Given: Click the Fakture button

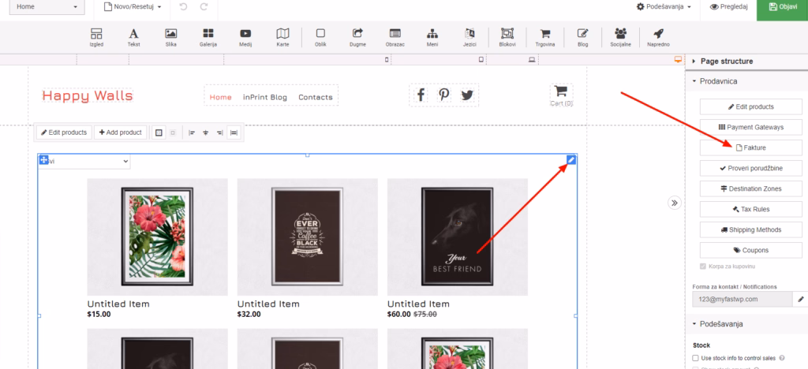Looking at the screenshot, I should click(751, 147).
